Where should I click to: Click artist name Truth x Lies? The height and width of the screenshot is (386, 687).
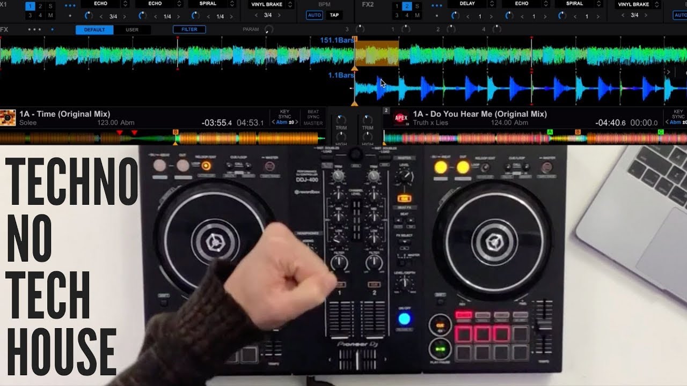pyautogui.click(x=430, y=123)
